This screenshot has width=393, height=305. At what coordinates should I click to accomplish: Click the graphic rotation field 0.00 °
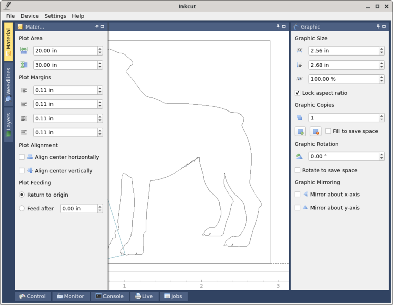click(x=344, y=156)
